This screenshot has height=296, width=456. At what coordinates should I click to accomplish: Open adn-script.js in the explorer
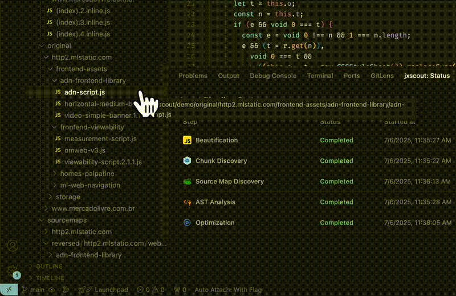coord(84,92)
